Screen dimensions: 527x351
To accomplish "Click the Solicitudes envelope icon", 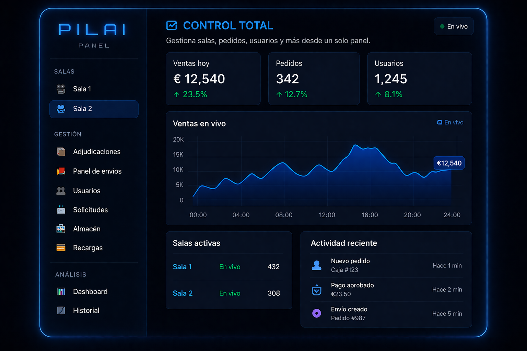I will [x=61, y=210].
